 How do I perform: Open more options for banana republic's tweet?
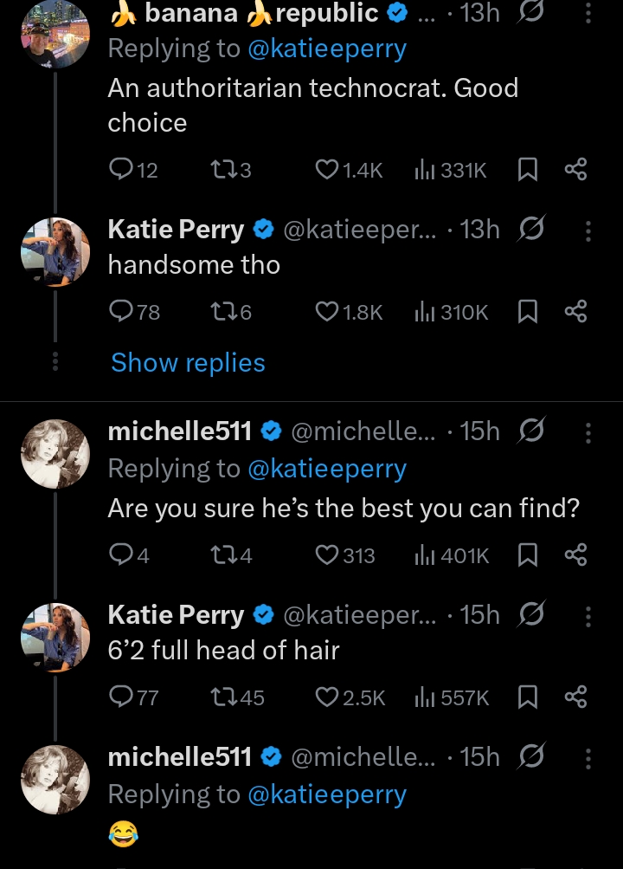(x=588, y=12)
